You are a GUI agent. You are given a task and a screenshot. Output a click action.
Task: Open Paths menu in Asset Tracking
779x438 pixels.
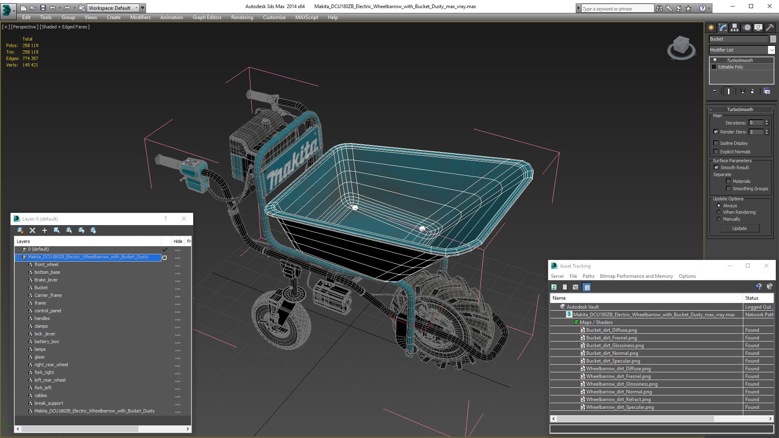(588, 276)
